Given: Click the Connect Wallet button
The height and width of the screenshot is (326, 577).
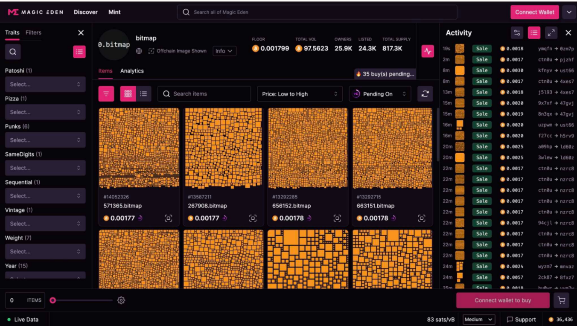Looking at the screenshot, I should [x=534, y=12].
